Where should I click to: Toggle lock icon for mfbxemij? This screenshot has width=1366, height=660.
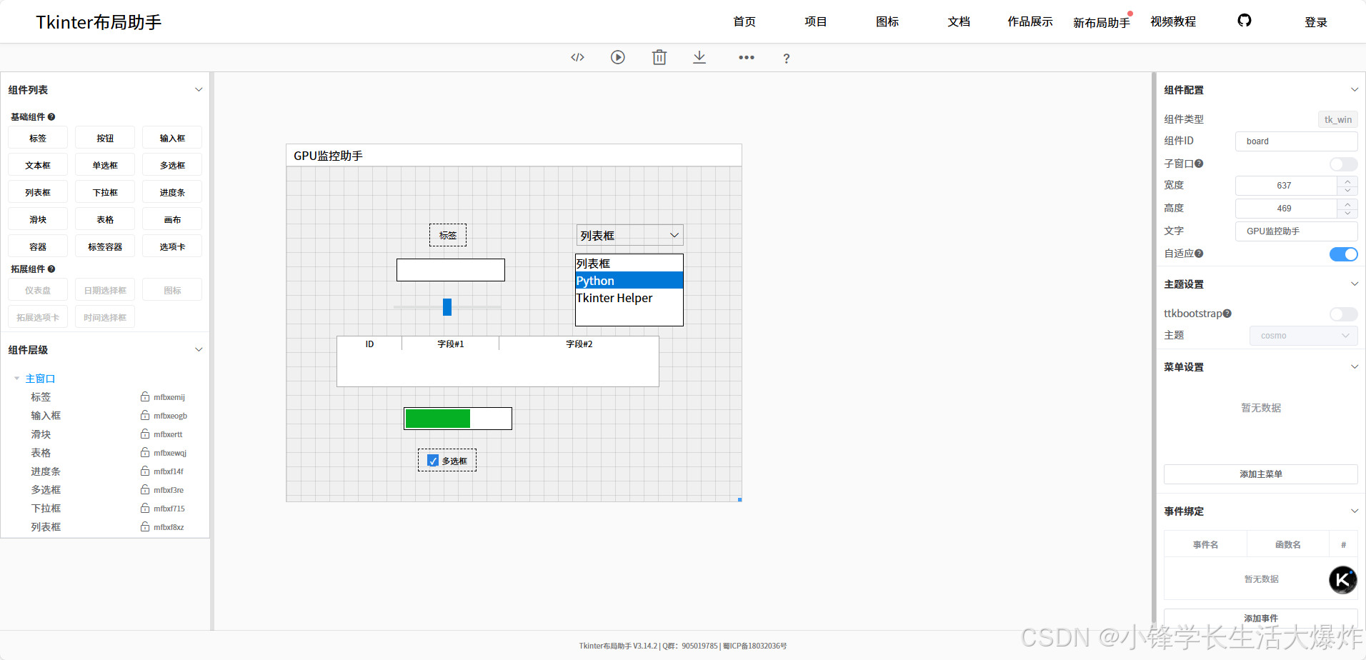145,396
